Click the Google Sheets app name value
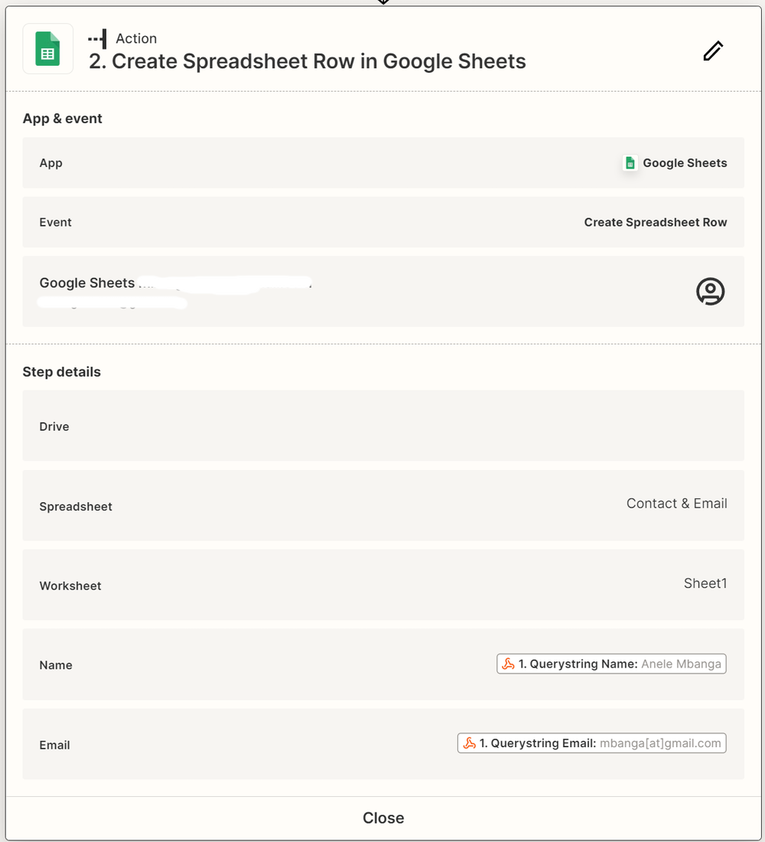Viewport: 765px width, 842px height. (x=684, y=163)
